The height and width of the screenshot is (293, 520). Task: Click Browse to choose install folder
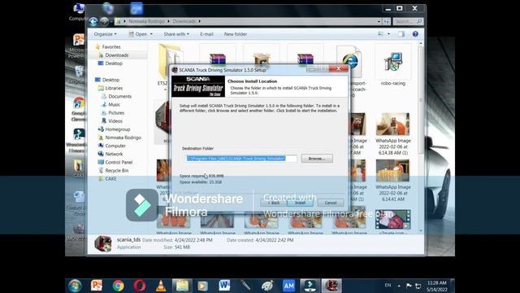[317, 159]
